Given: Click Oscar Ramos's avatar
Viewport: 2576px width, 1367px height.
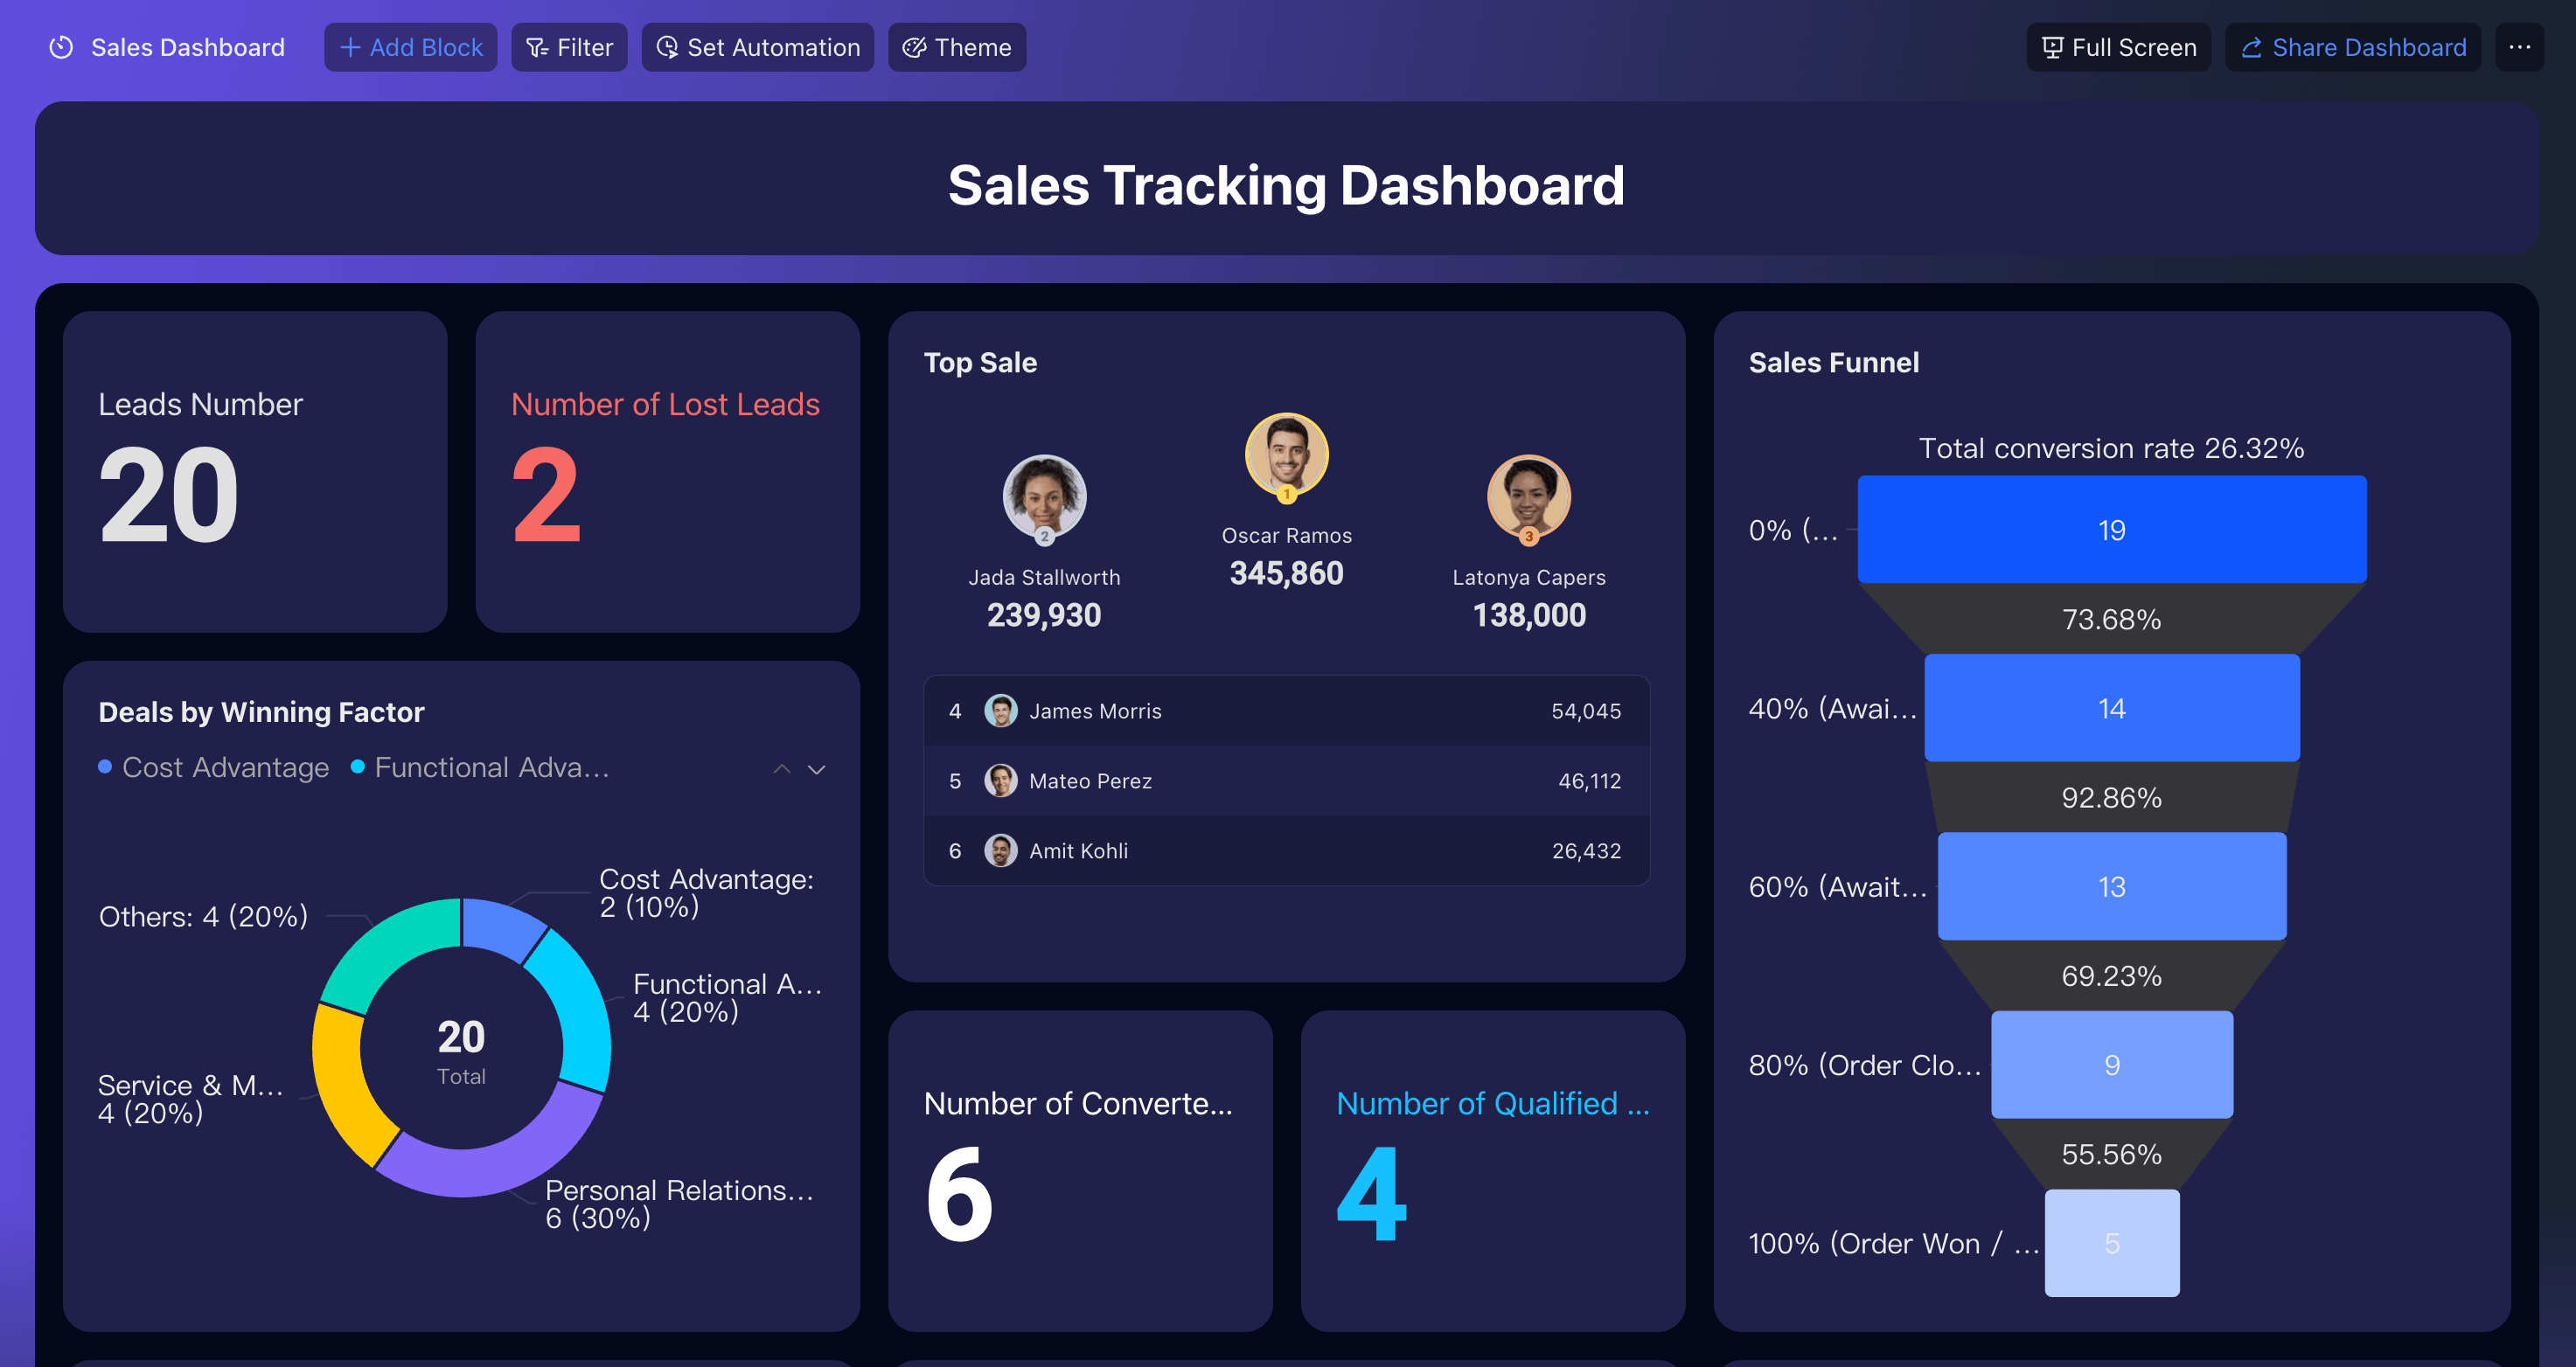Looking at the screenshot, I should tap(1286, 455).
